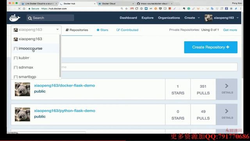Click the xiaopeng163 avatar in navbar
This screenshot has height=141, width=250.
[x=208, y=18]
